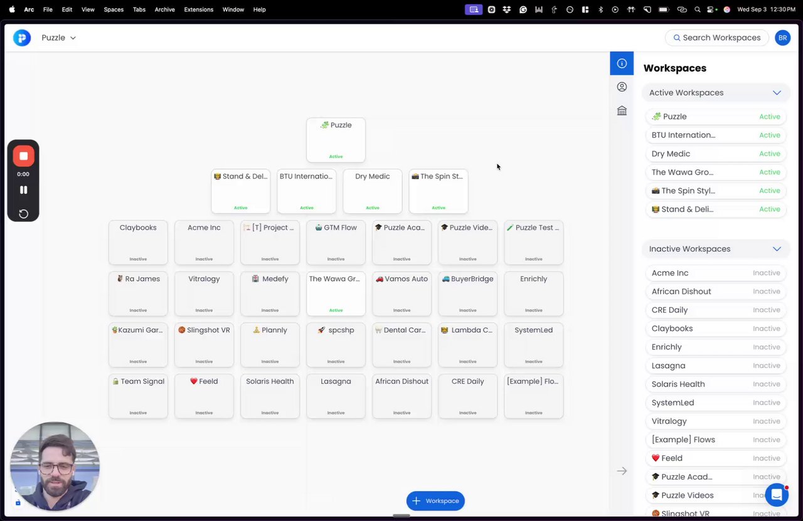Click the date and time in menu bar
The width and height of the screenshot is (803, 521).
[767, 9]
